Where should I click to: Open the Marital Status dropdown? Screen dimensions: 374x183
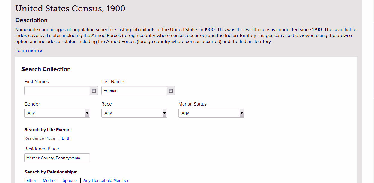pos(211,113)
